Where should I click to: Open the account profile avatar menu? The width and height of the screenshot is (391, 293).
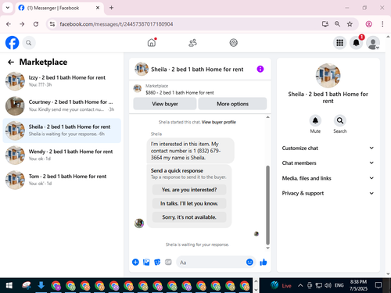(x=373, y=43)
